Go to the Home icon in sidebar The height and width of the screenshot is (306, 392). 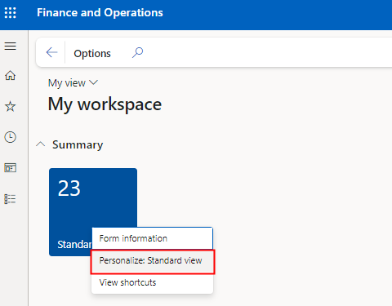click(11, 75)
